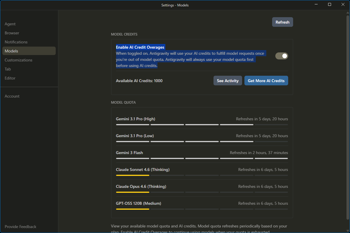Screen dimensions: 350x233
Task: Click Get More AI Credits button
Action: [266, 81]
